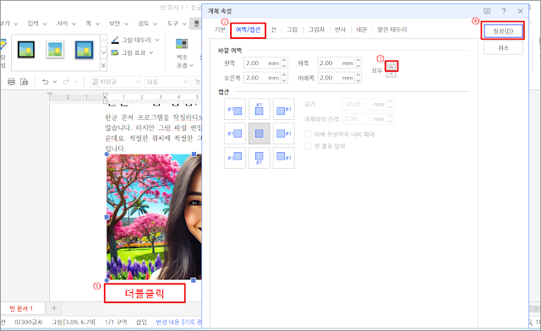Select the 빈 문서 1 document tab
This screenshot has width=541, height=331.
[x=20, y=308]
